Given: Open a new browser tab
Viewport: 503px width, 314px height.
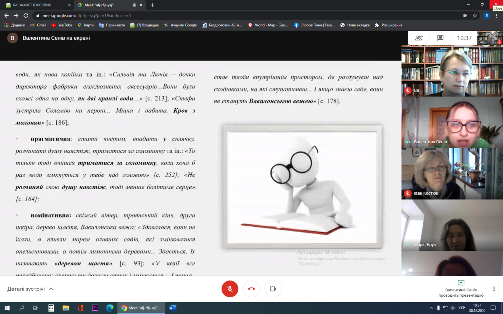Looking at the screenshot, I should click(152, 5).
